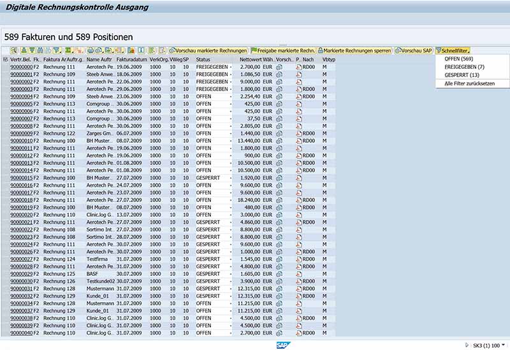Click the blue Information icon
Viewport: 510px width, 350px height.
pos(141,50)
